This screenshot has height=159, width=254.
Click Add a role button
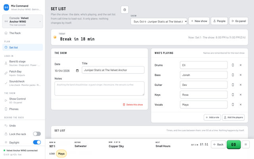212,117
